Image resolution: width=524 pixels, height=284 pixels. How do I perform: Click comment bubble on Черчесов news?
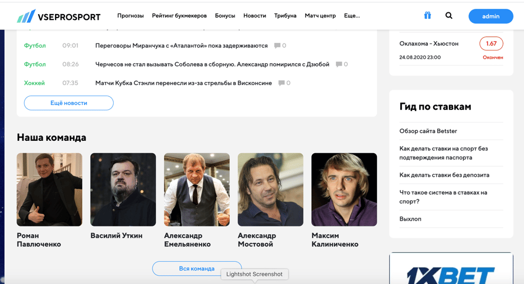coord(339,64)
